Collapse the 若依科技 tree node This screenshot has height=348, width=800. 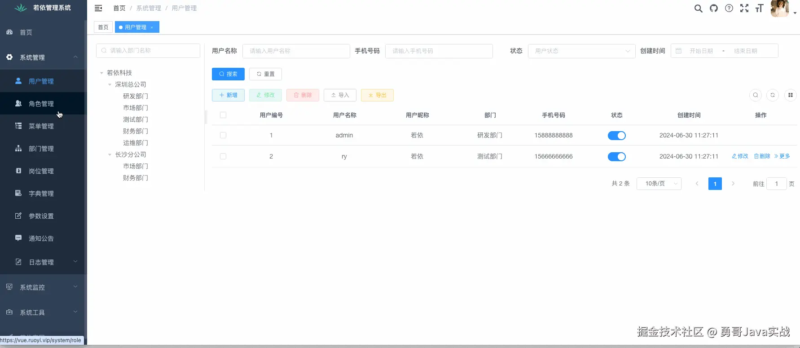(x=102, y=73)
